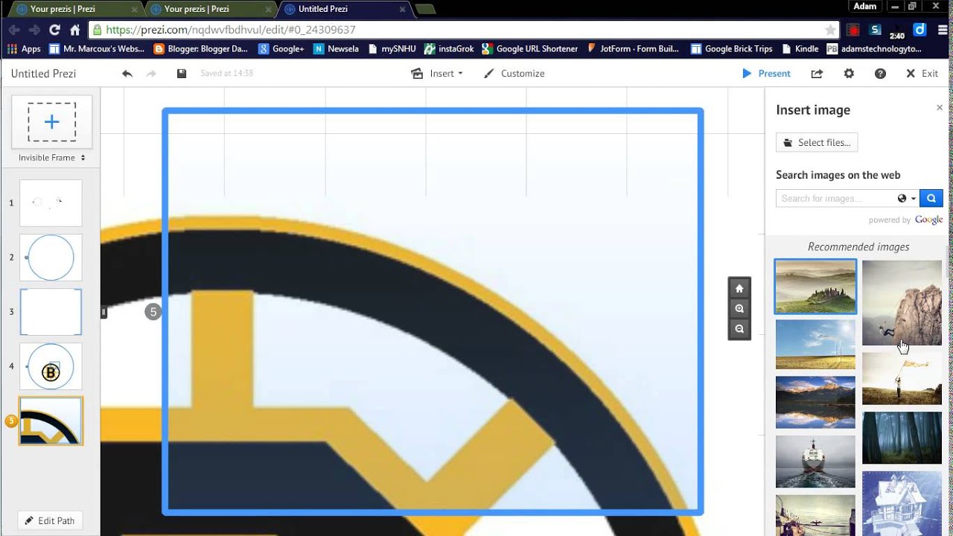Viewport: 953px width, 536px height.
Task: Open the Newsela bookmark
Action: coord(336,49)
